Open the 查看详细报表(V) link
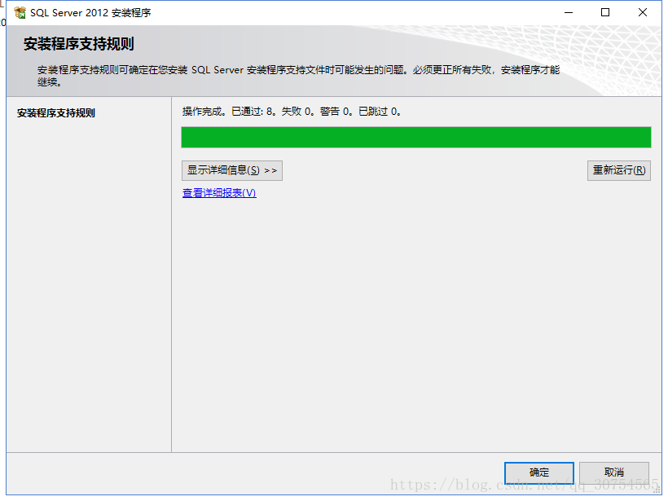 (x=219, y=193)
